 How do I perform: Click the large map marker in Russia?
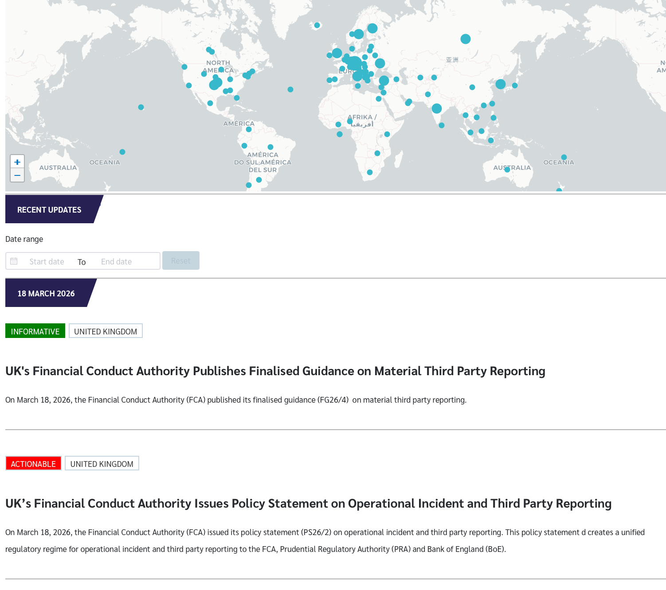point(466,39)
